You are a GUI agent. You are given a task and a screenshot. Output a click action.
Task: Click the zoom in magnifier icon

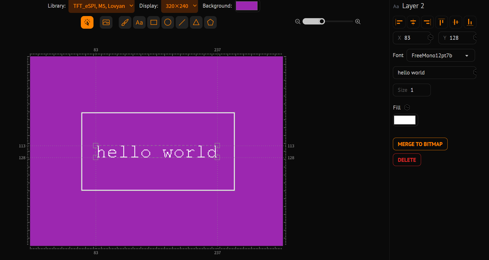point(358,22)
